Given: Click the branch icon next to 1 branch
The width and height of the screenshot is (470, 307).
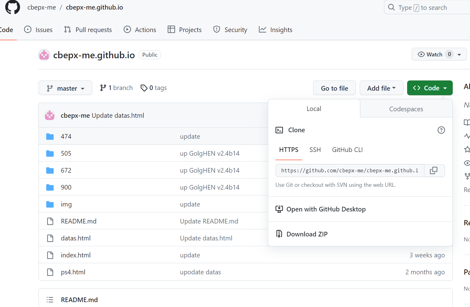Looking at the screenshot, I should tap(103, 88).
